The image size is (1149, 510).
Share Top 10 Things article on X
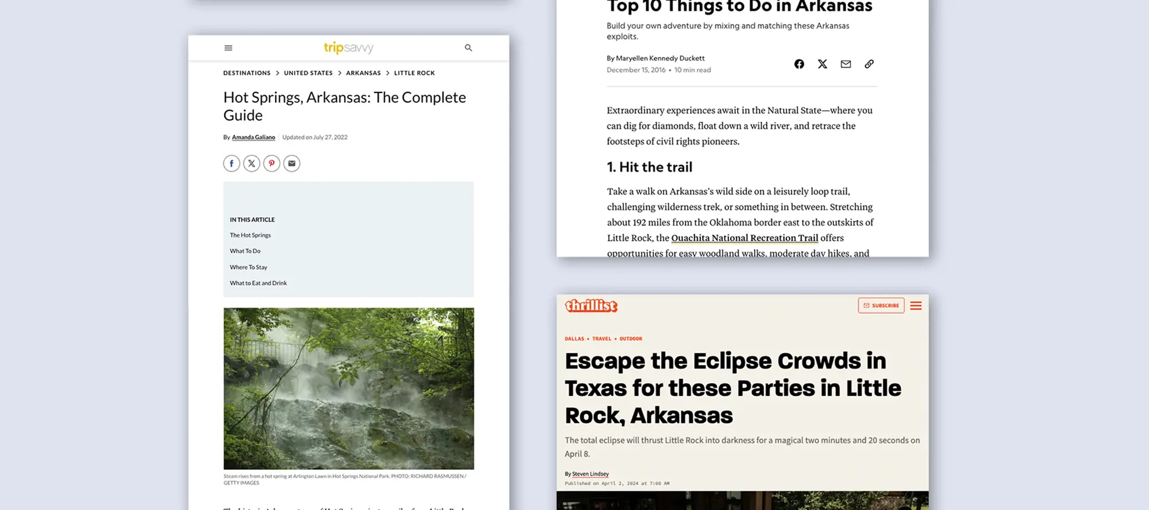[822, 64]
